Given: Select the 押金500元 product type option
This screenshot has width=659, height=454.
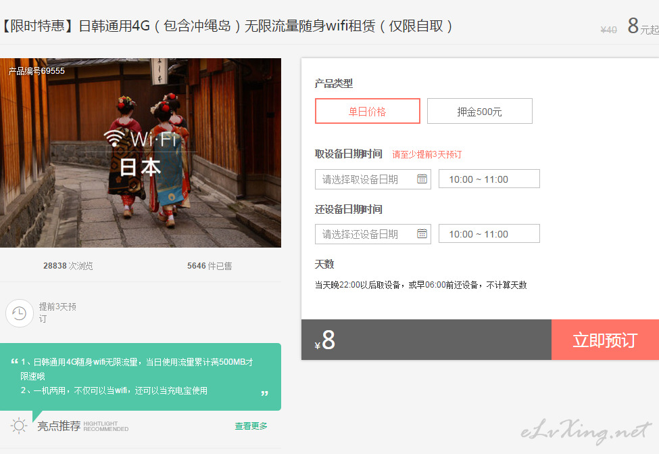Looking at the screenshot, I should (x=479, y=111).
